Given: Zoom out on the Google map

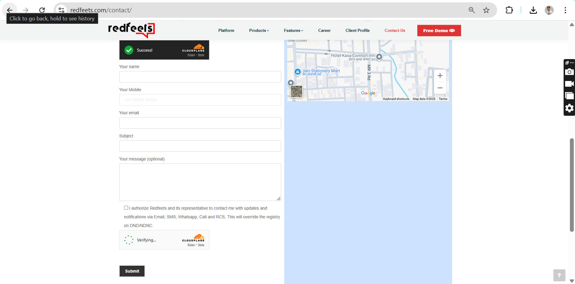Looking at the screenshot, I should [x=440, y=88].
